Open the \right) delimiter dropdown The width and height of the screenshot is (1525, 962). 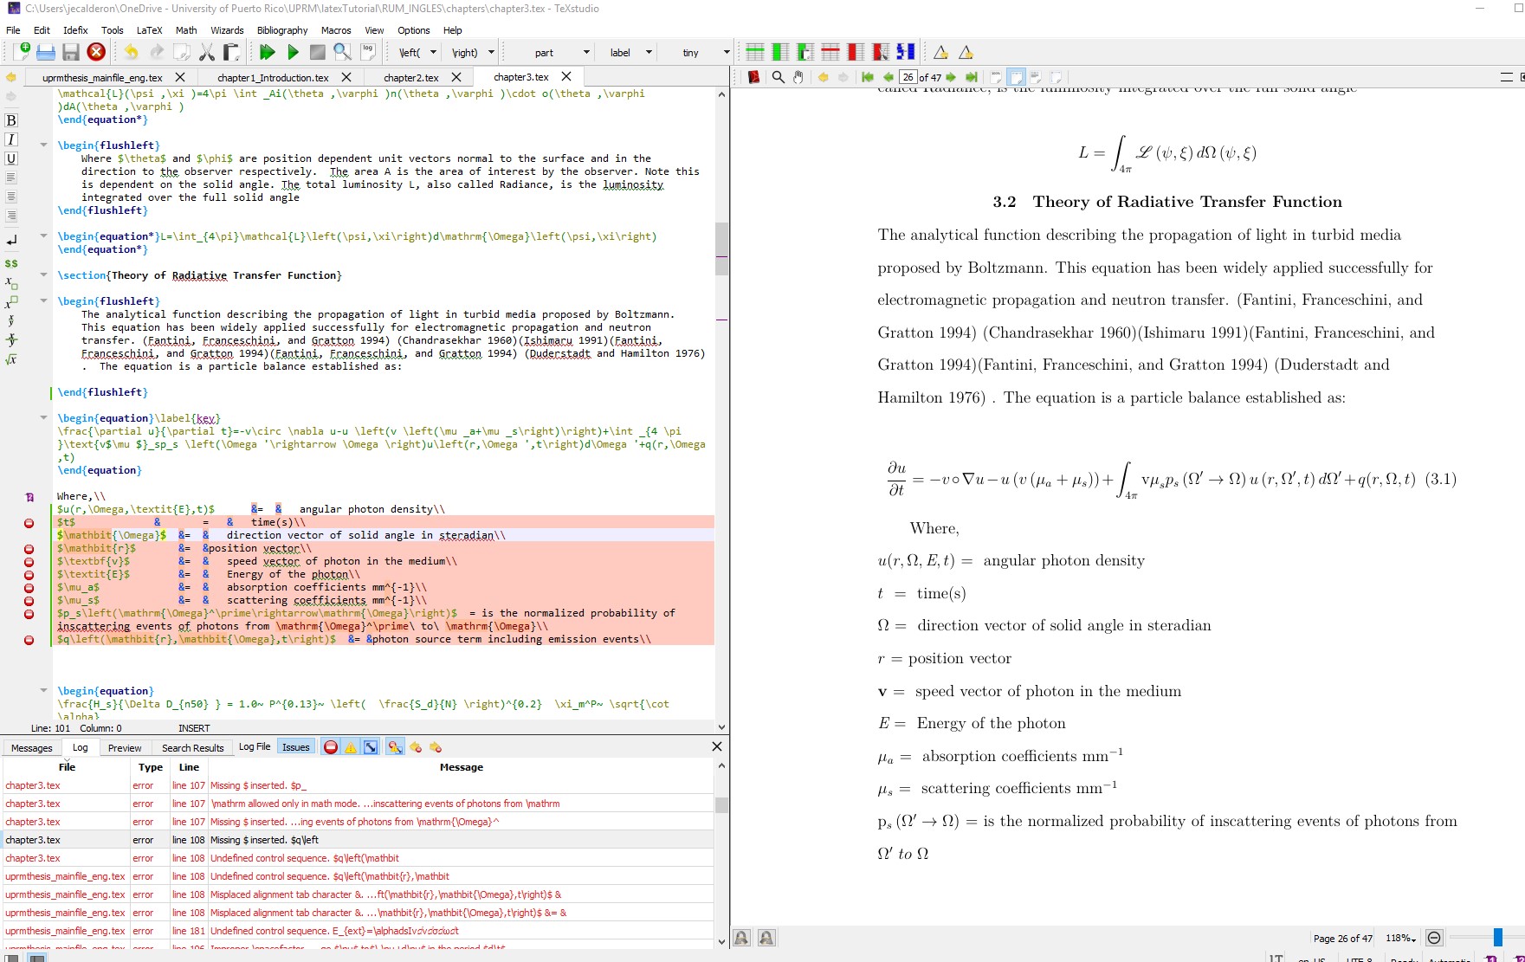[x=491, y=53]
